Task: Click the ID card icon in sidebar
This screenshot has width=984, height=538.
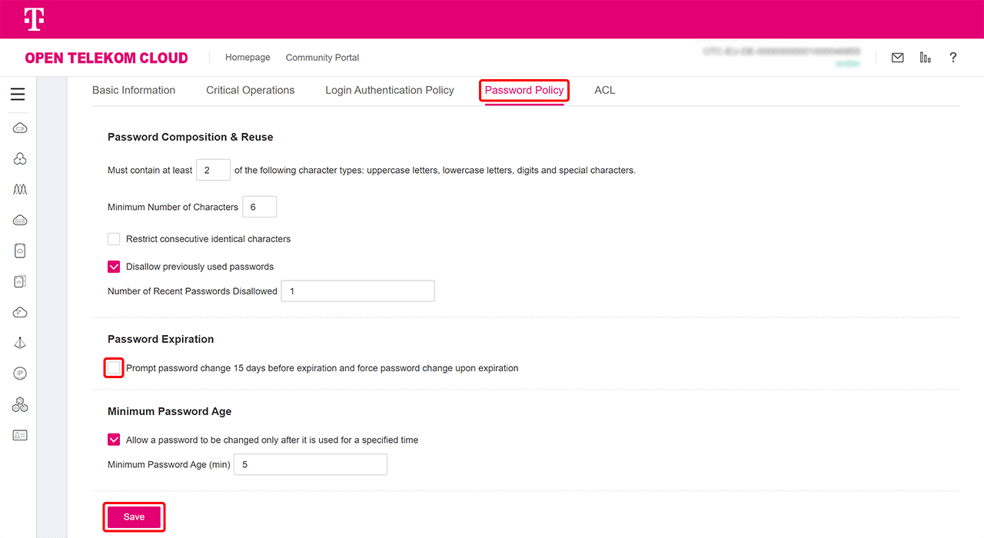Action: coord(20,435)
